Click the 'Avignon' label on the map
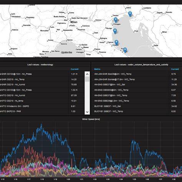The height and width of the screenshot is (182, 182). point(14,49)
